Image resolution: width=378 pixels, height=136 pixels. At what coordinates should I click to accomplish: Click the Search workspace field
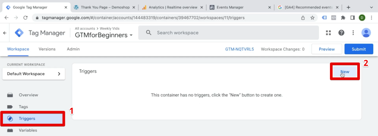(228, 33)
